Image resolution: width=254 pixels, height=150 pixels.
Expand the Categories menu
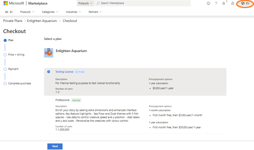click(x=50, y=12)
